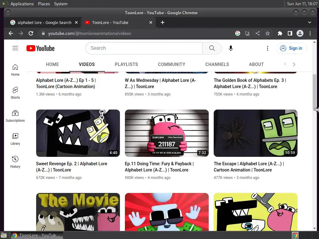Go back with the browser back arrow

(11, 33)
